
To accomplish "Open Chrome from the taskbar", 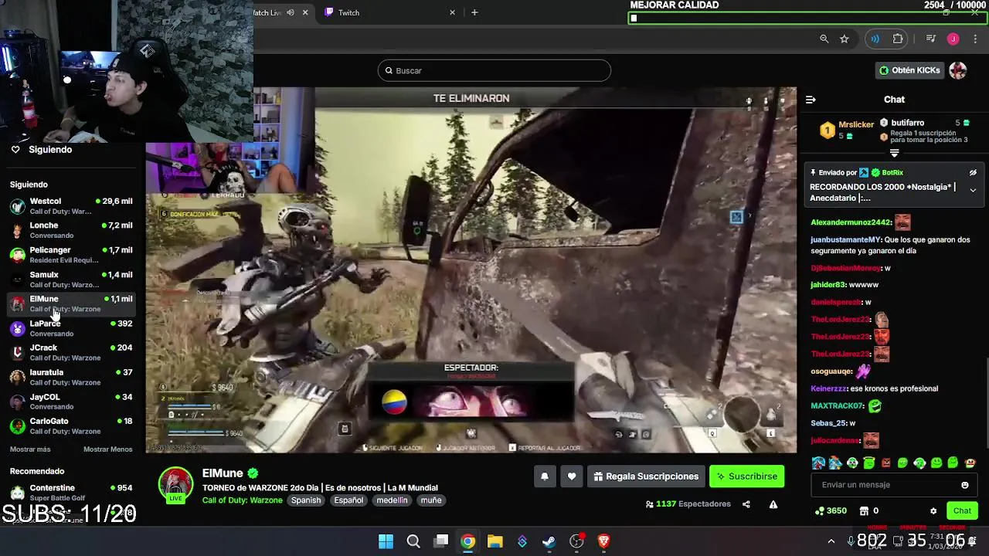I will (x=468, y=541).
